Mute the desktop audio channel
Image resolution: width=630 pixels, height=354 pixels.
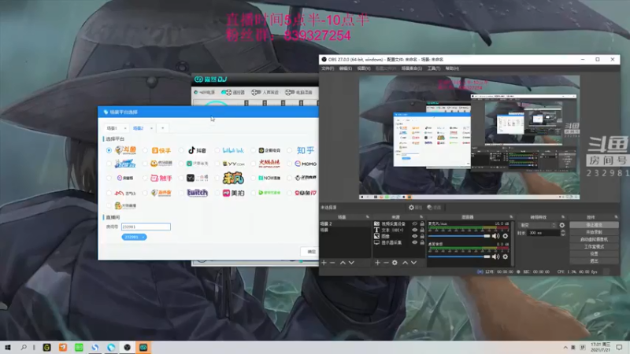pos(496,256)
